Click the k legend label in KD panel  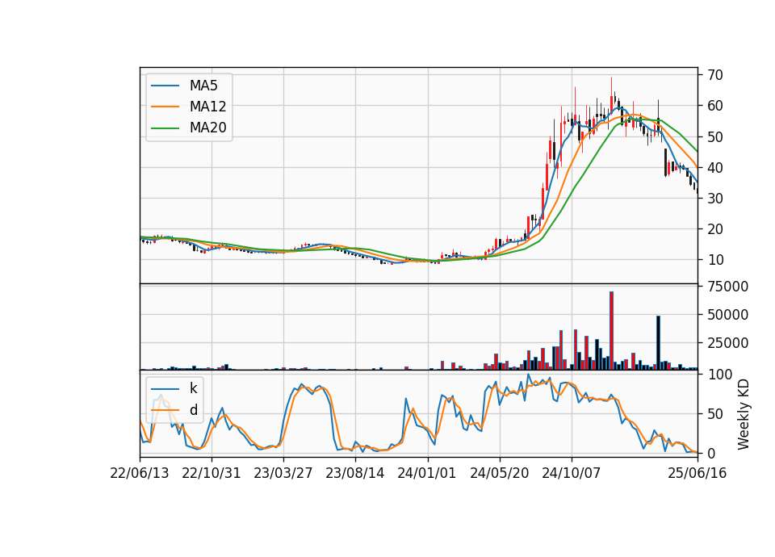click(x=193, y=388)
